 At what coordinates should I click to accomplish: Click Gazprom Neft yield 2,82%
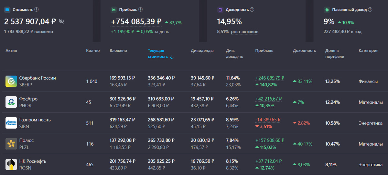coord(301,123)
